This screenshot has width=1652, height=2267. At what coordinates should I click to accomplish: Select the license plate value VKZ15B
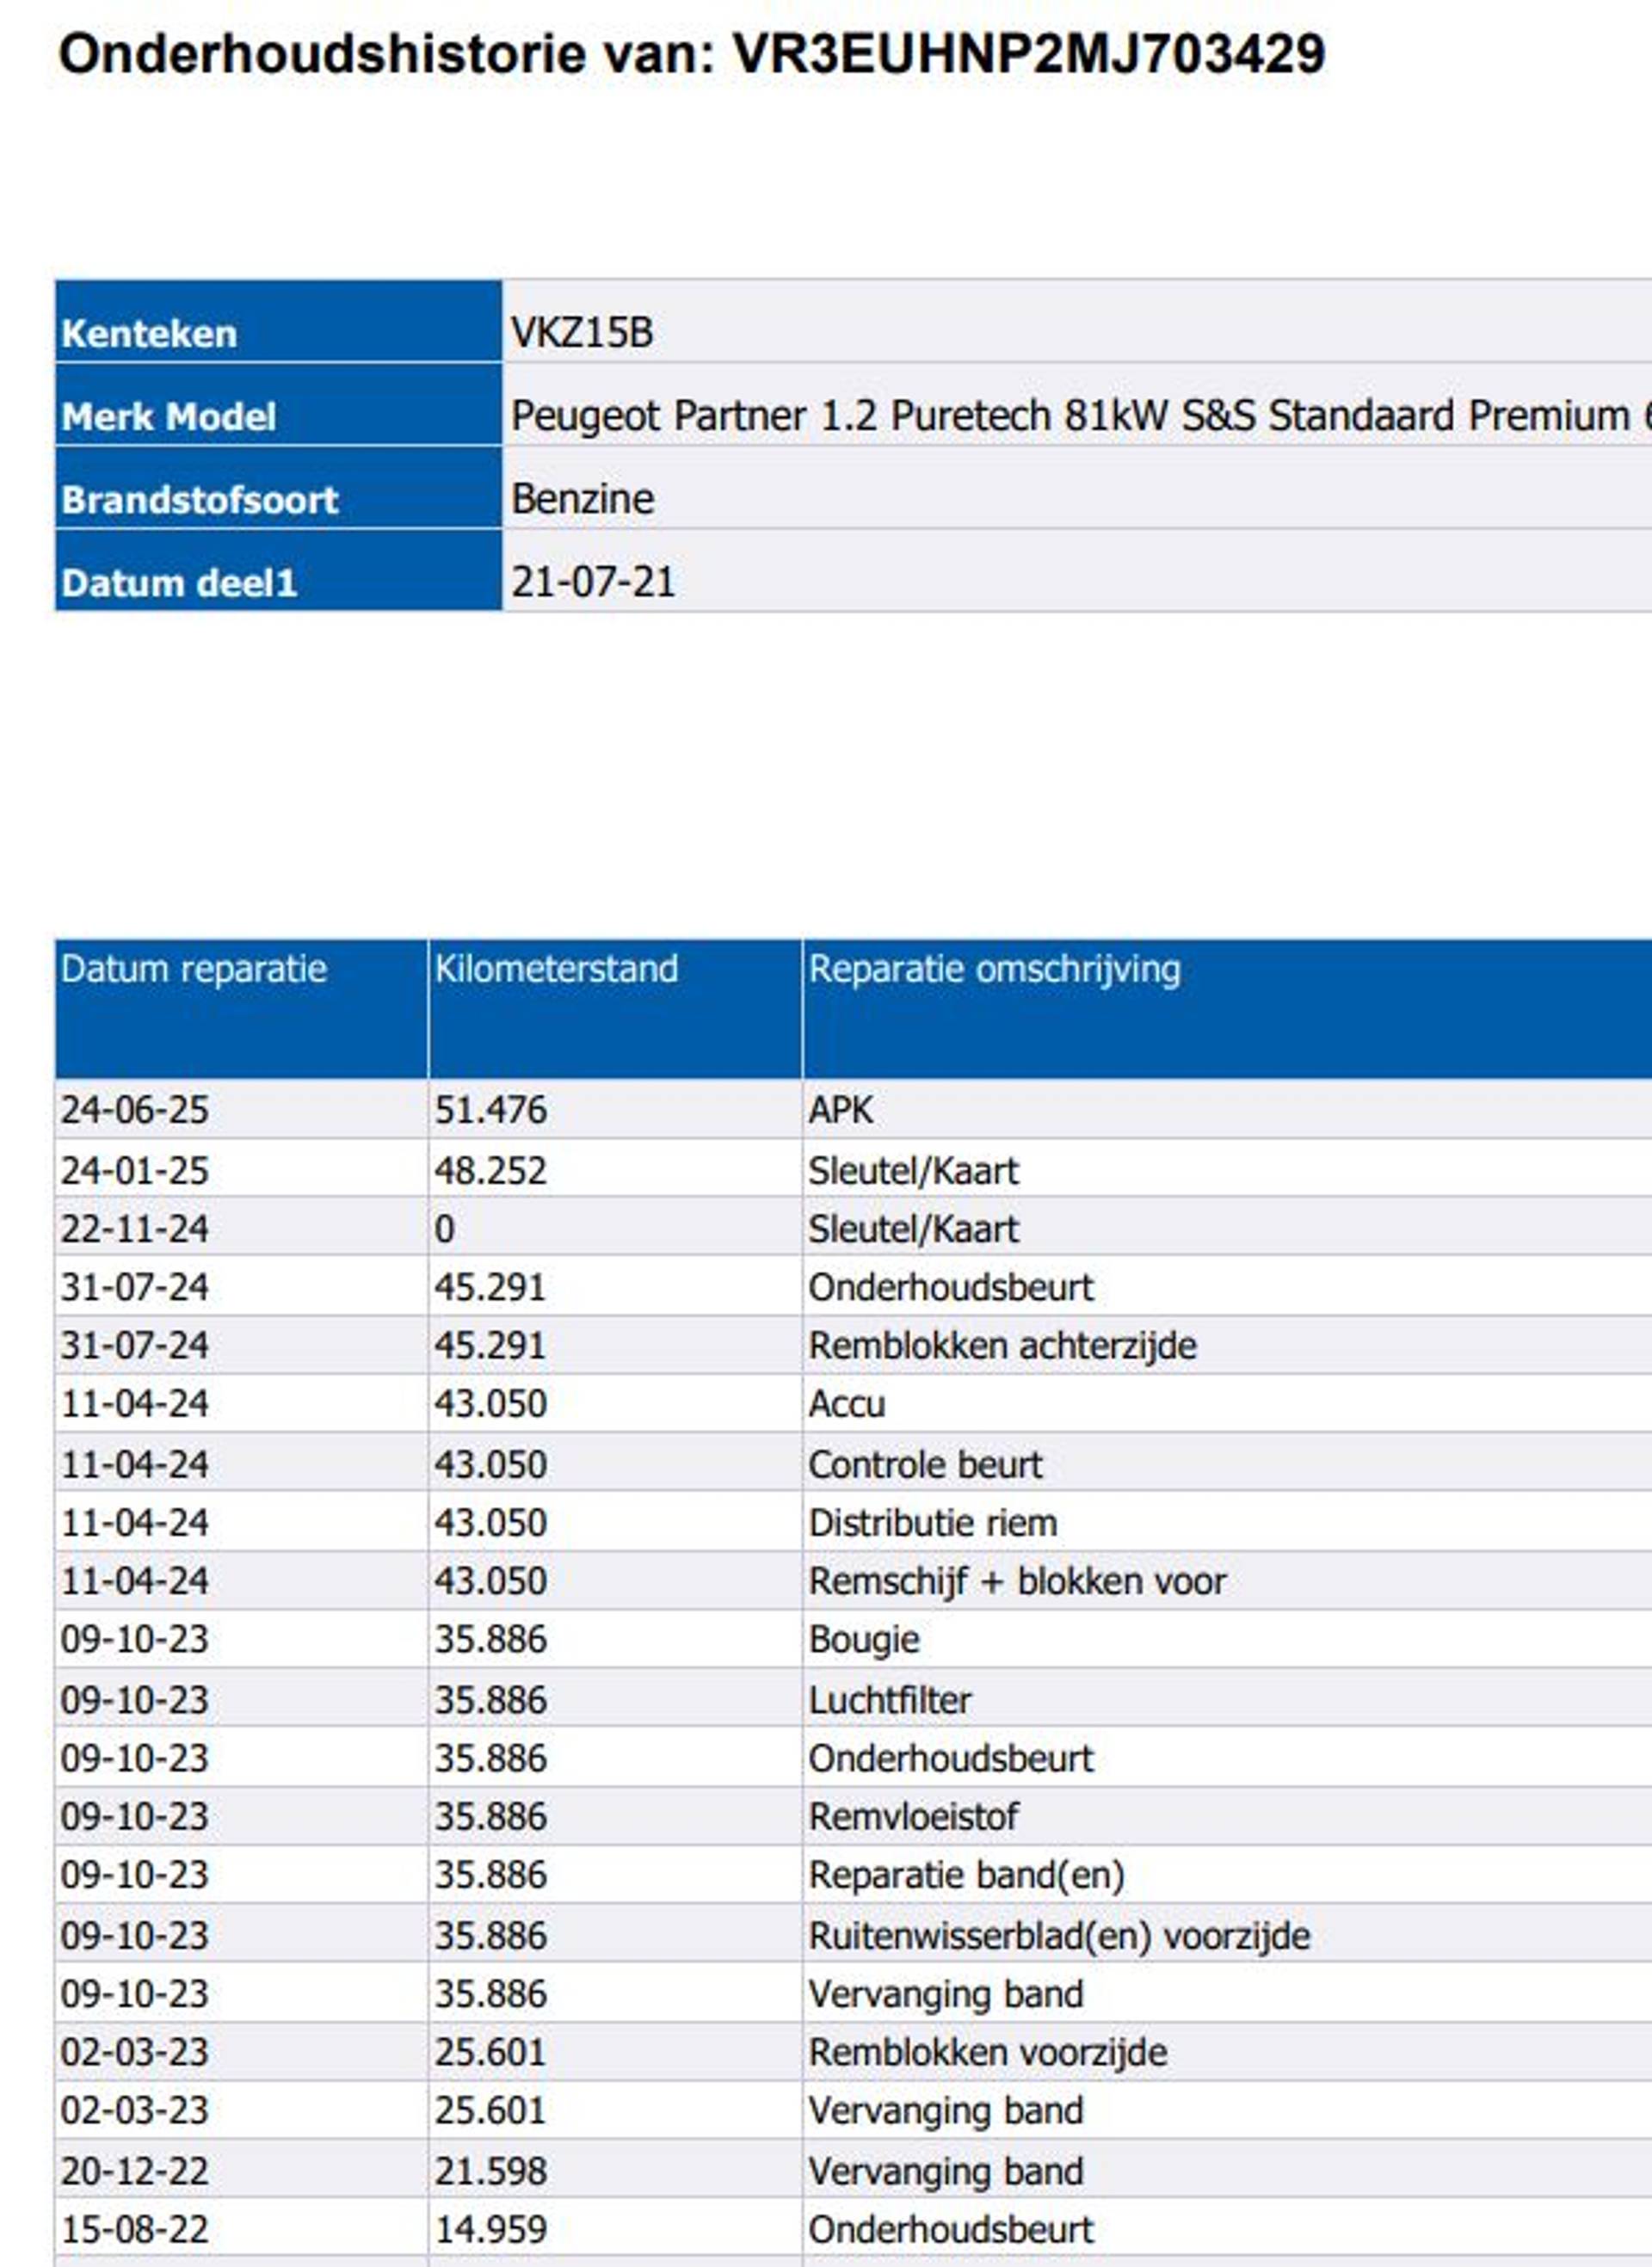582,333
